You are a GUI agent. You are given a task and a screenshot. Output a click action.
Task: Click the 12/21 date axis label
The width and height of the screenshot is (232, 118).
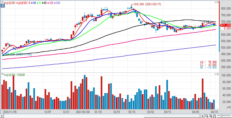[x=66, y=112]
